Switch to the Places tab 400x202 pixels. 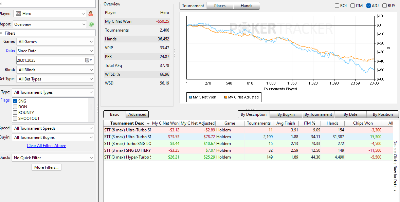pos(220,6)
